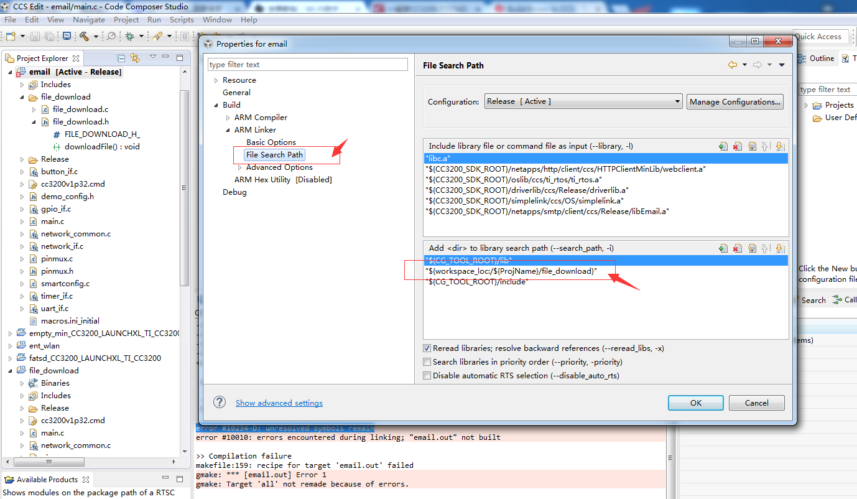Add a directory to the library search path

[x=723, y=248]
